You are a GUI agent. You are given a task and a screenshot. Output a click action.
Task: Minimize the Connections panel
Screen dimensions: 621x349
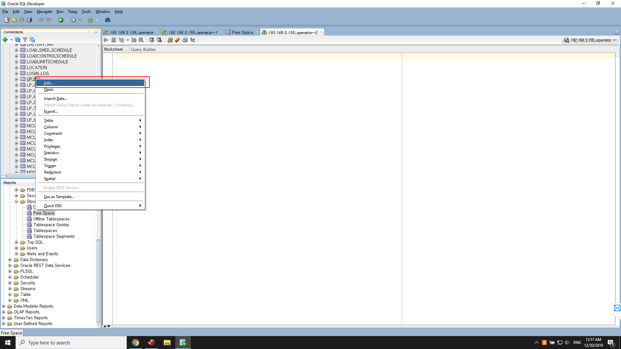click(x=96, y=32)
